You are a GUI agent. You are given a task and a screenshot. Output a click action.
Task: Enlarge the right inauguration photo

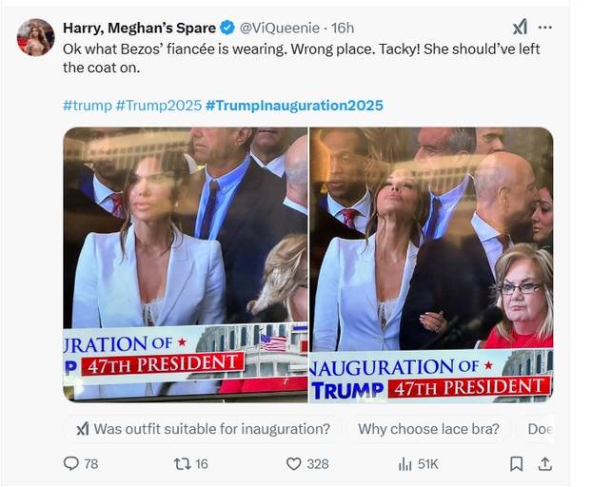coord(431,263)
